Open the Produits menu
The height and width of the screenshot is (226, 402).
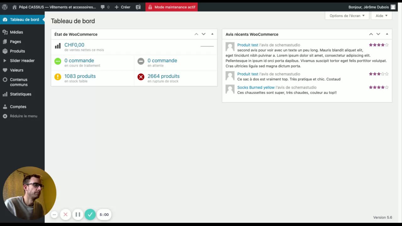22,51
